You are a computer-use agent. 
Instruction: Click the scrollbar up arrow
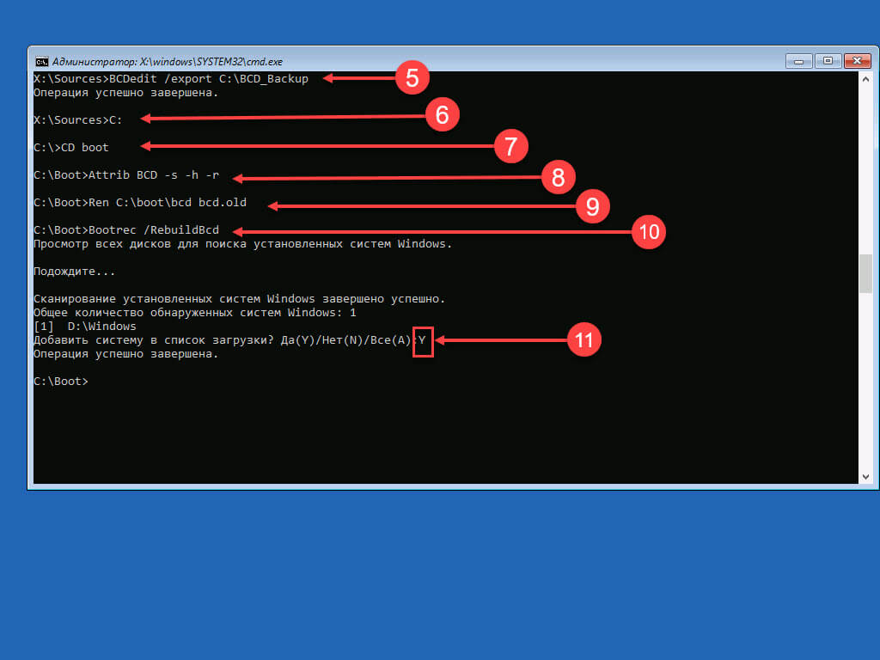(x=865, y=79)
